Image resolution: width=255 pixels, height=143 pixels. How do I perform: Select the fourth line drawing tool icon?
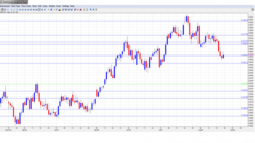(x=72, y=10)
